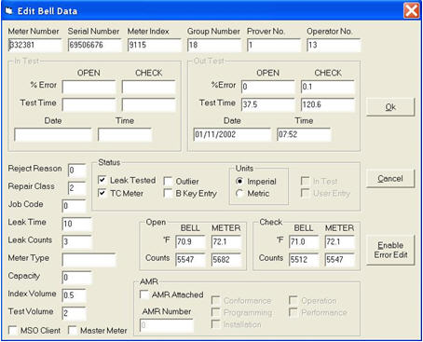Click the In Test Date field
This screenshot has width=423, height=342.
[x=53, y=135]
